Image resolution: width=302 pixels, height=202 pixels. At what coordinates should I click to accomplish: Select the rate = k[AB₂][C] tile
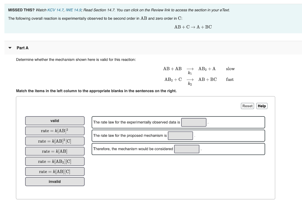tap(55, 161)
